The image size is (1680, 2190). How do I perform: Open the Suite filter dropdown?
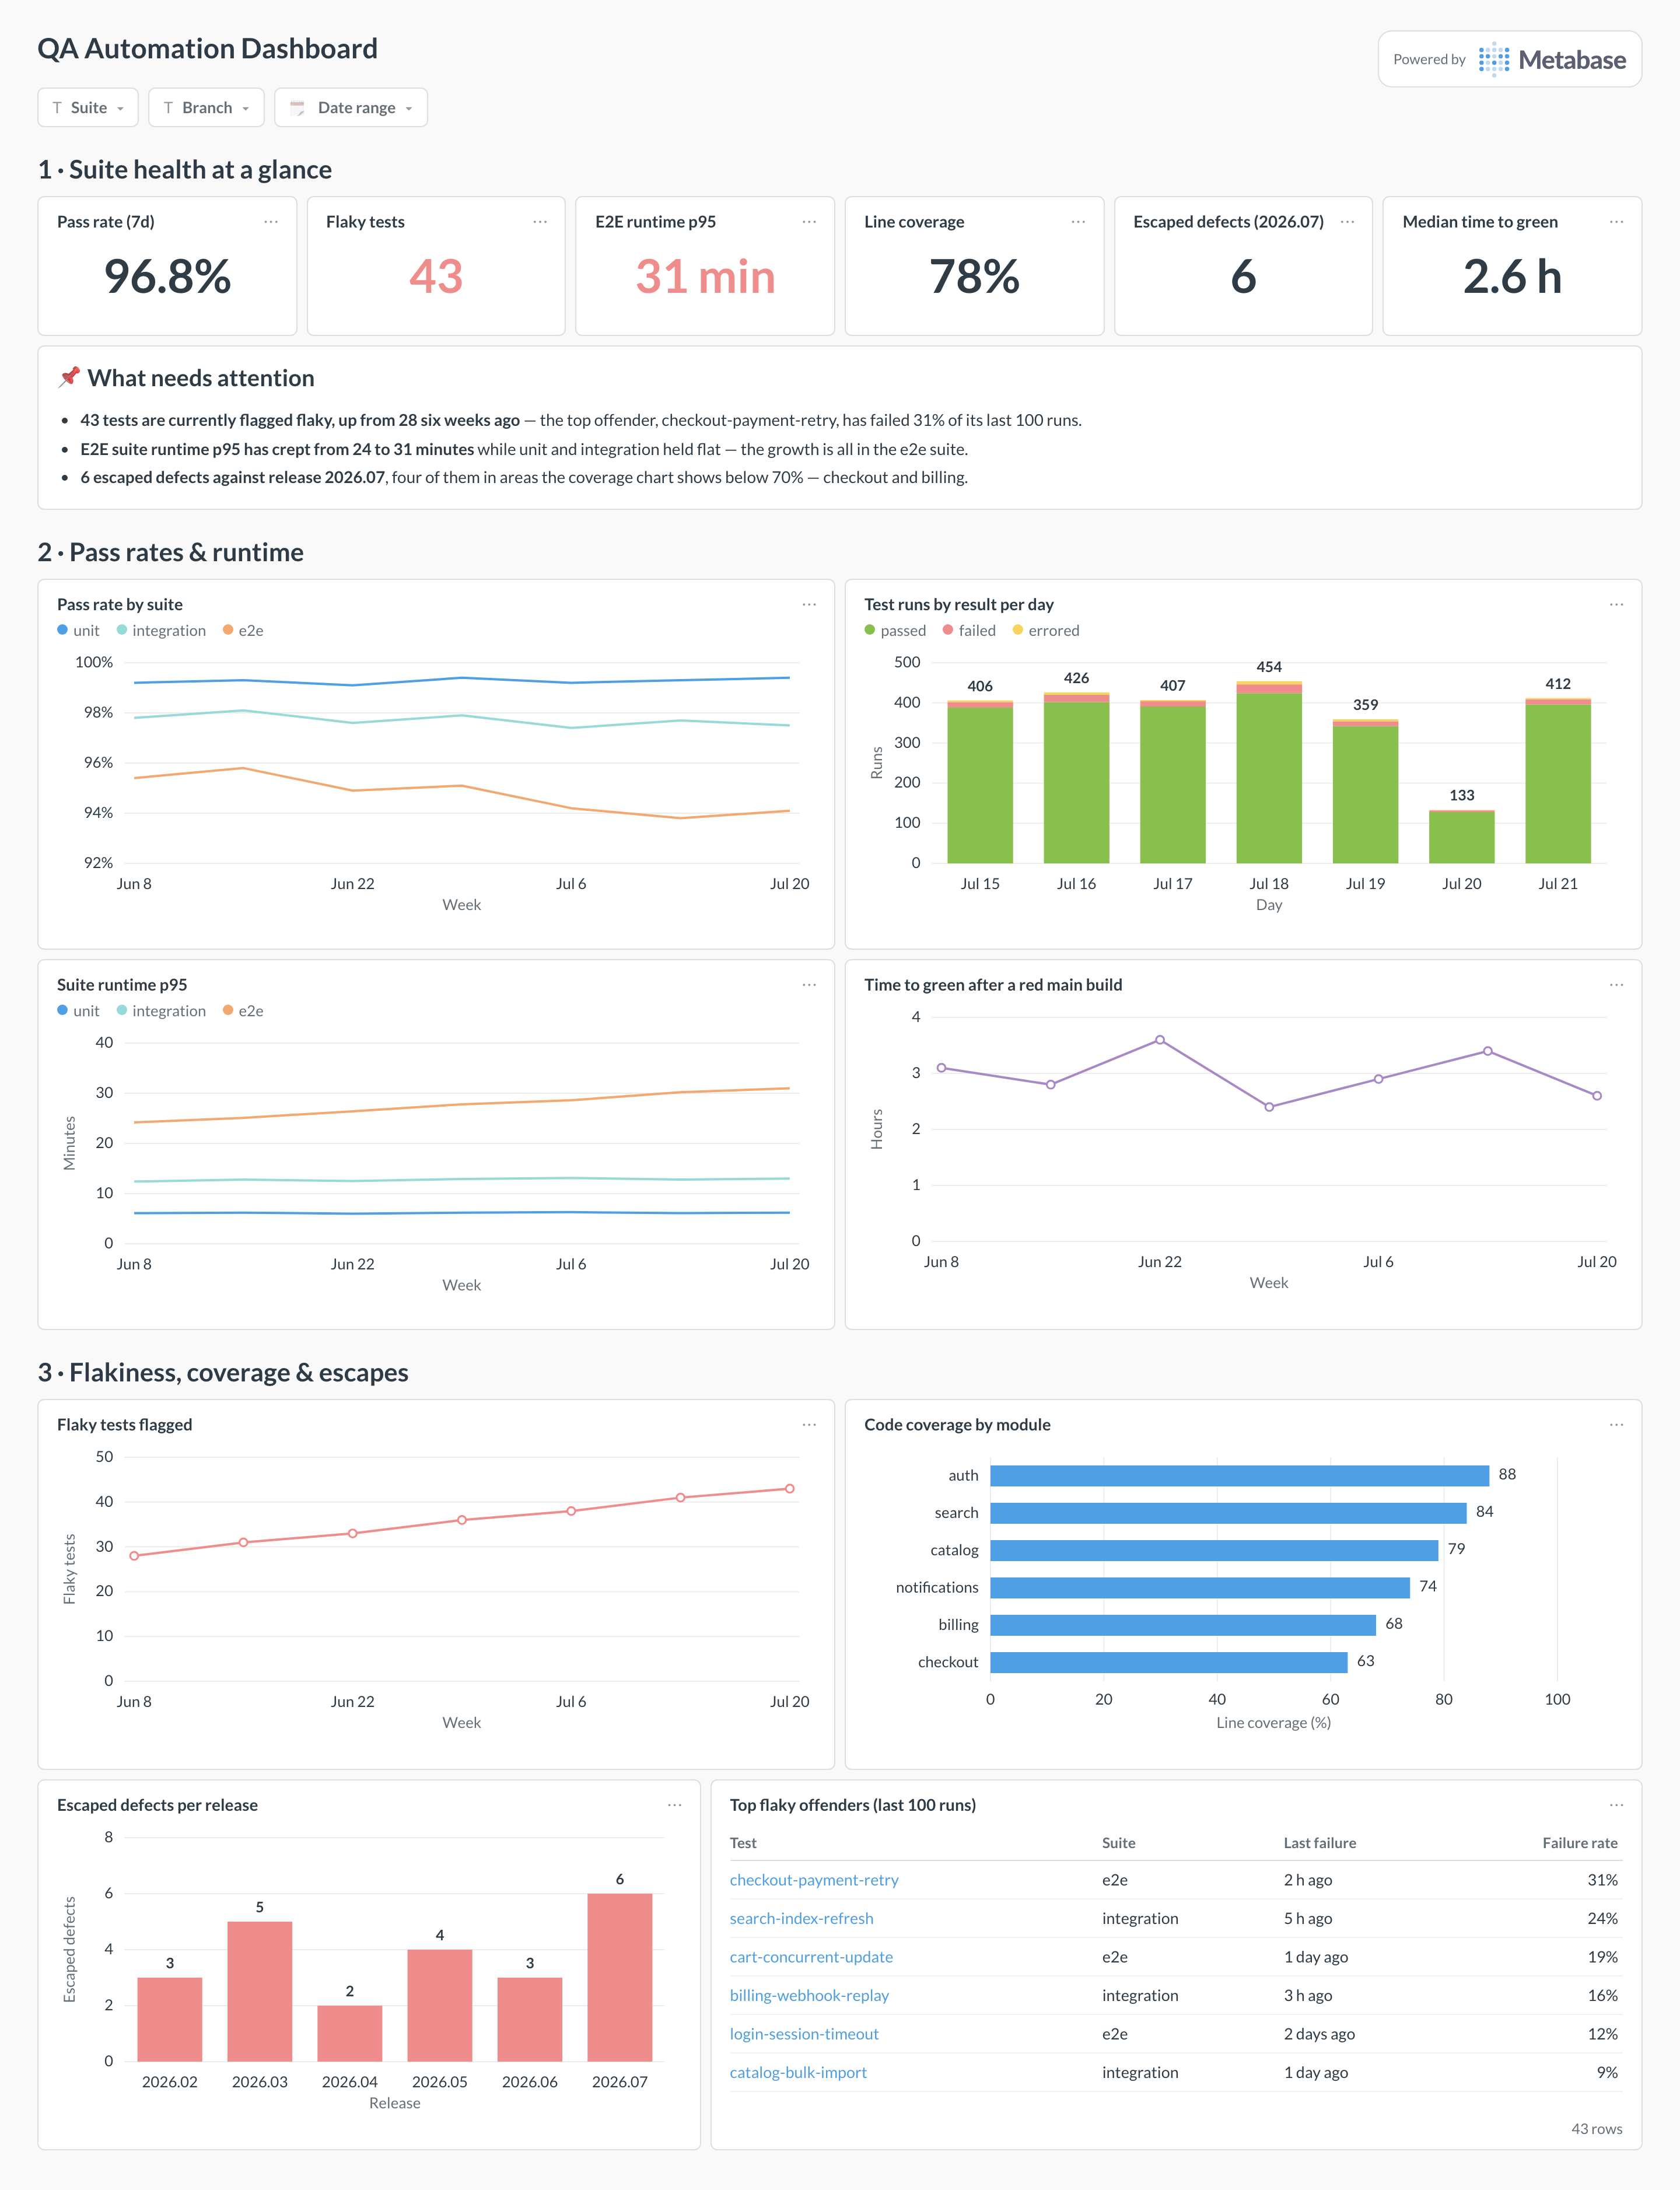[88, 108]
